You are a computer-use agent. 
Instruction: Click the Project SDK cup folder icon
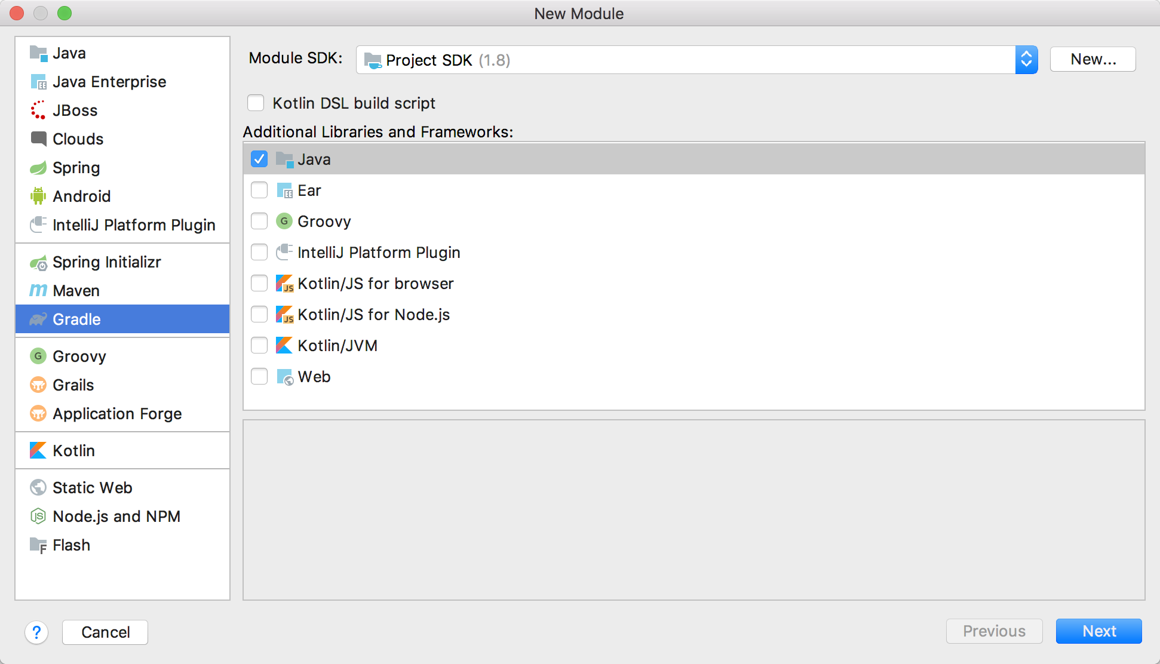[x=373, y=60]
